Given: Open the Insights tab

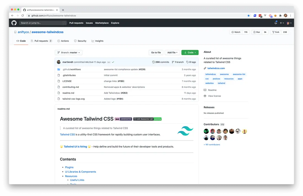Looking at the screenshot, I should coord(98,41).
